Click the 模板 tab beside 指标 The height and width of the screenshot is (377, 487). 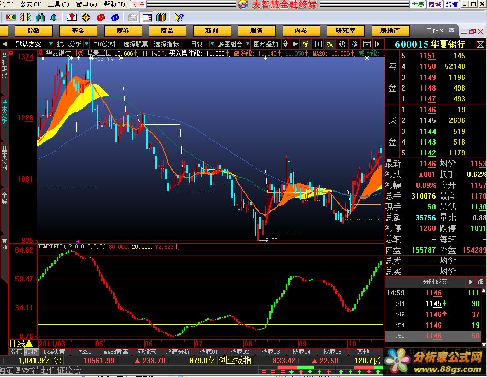[x=31, y=352]
